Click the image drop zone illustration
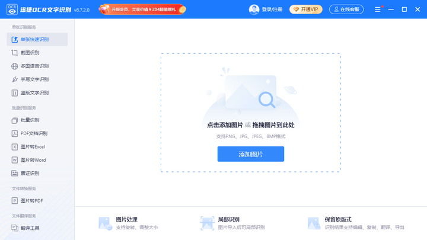This screenshot has width=427, height=240. [x=250, y=92]
